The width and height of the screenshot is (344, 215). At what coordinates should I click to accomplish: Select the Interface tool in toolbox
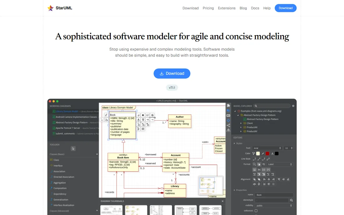56,166
